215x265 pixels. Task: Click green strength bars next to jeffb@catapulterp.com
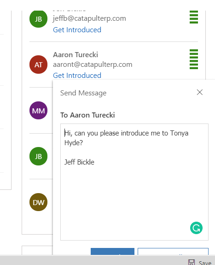(x=194, y=17)
